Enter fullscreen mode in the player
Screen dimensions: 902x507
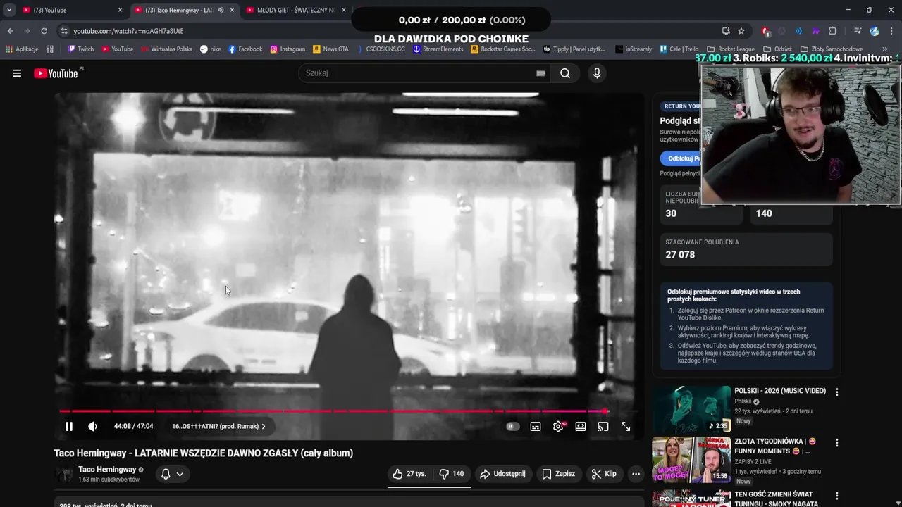(626, 426)
